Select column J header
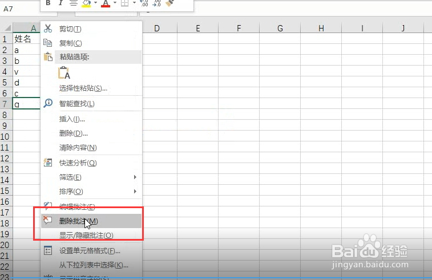This screenshot has width=432, height=280. pos(403,28)
